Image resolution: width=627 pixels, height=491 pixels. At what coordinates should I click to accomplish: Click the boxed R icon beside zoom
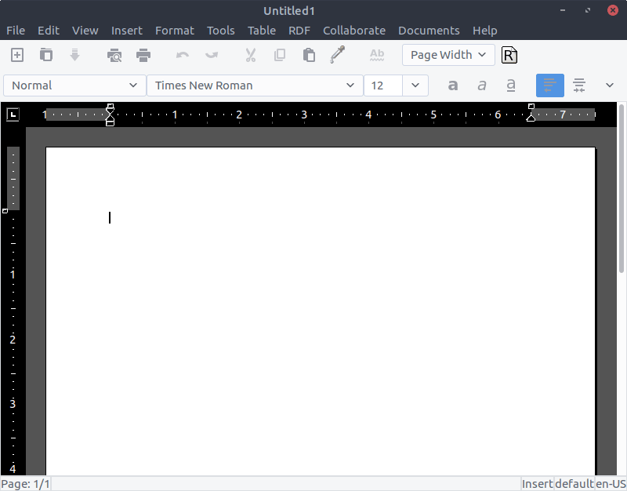tap(509, 55)
